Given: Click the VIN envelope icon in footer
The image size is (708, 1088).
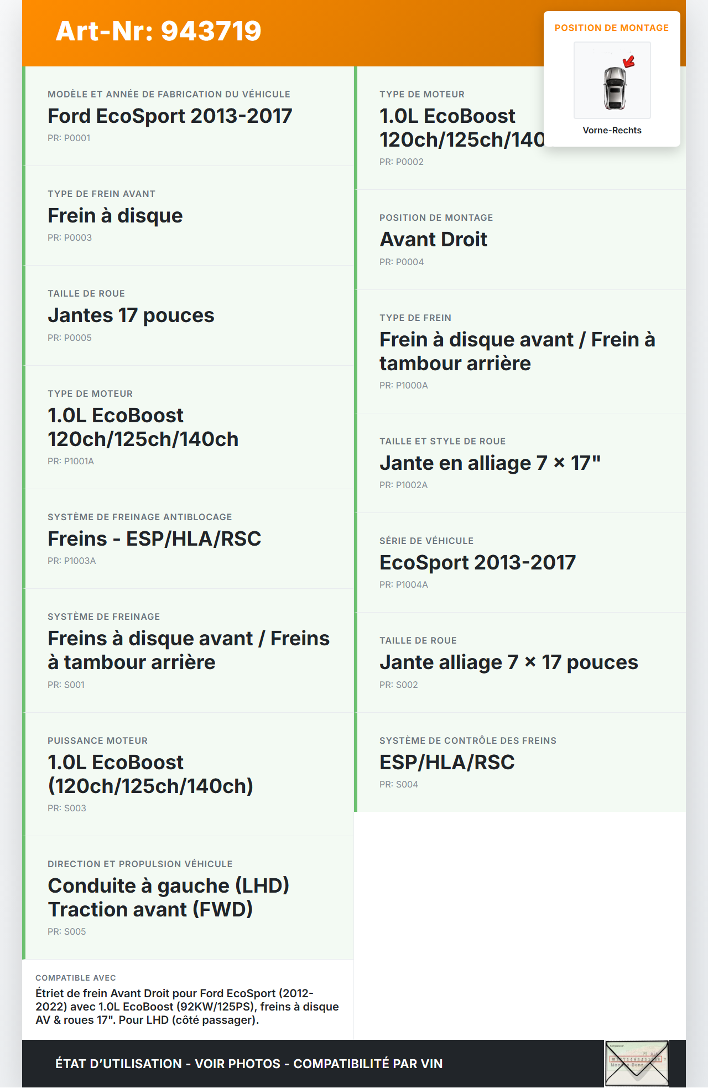Looking at the screenshot, I should [637, 1063].
